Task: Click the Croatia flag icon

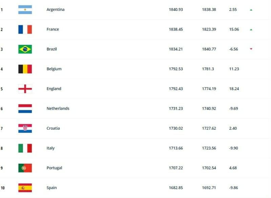Action: [25, 128]
